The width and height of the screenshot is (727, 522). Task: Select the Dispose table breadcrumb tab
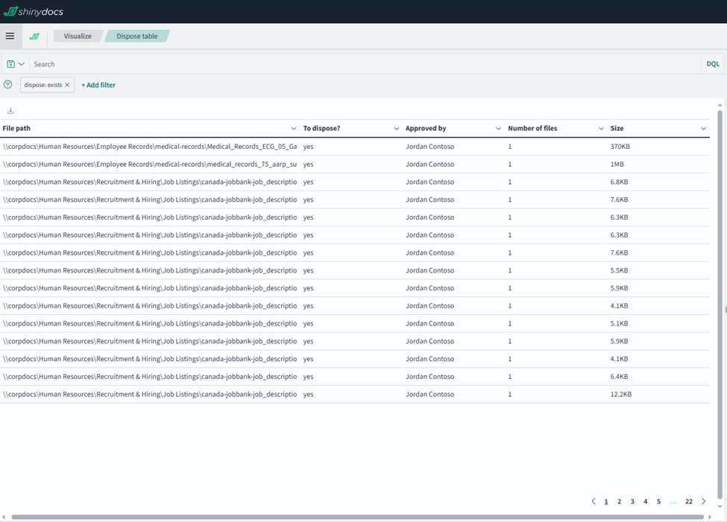[x=136, y=36]
